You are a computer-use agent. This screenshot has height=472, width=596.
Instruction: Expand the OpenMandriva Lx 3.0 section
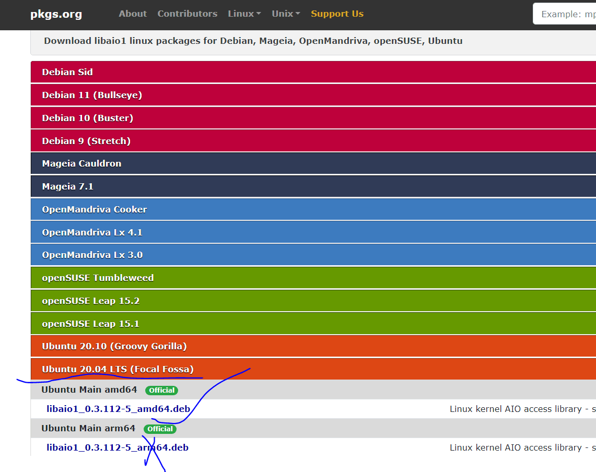[x=313, y=255]
